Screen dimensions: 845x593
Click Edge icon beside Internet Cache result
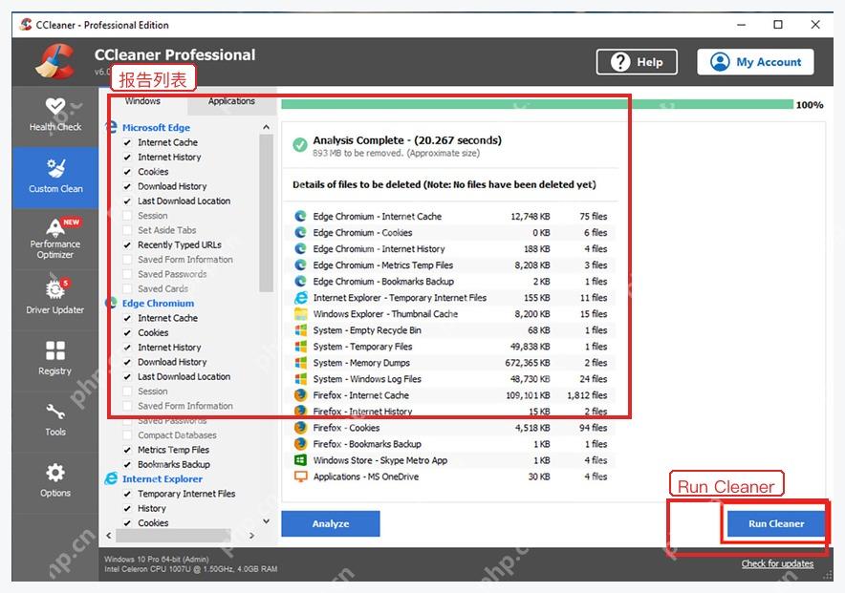300,217
